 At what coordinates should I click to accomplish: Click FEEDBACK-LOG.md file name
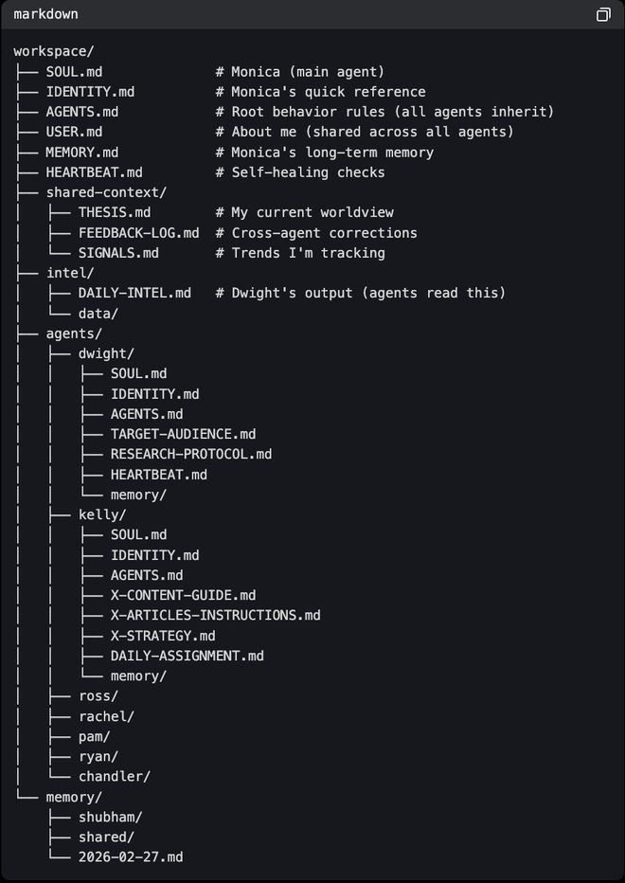[x=138, y=233]
